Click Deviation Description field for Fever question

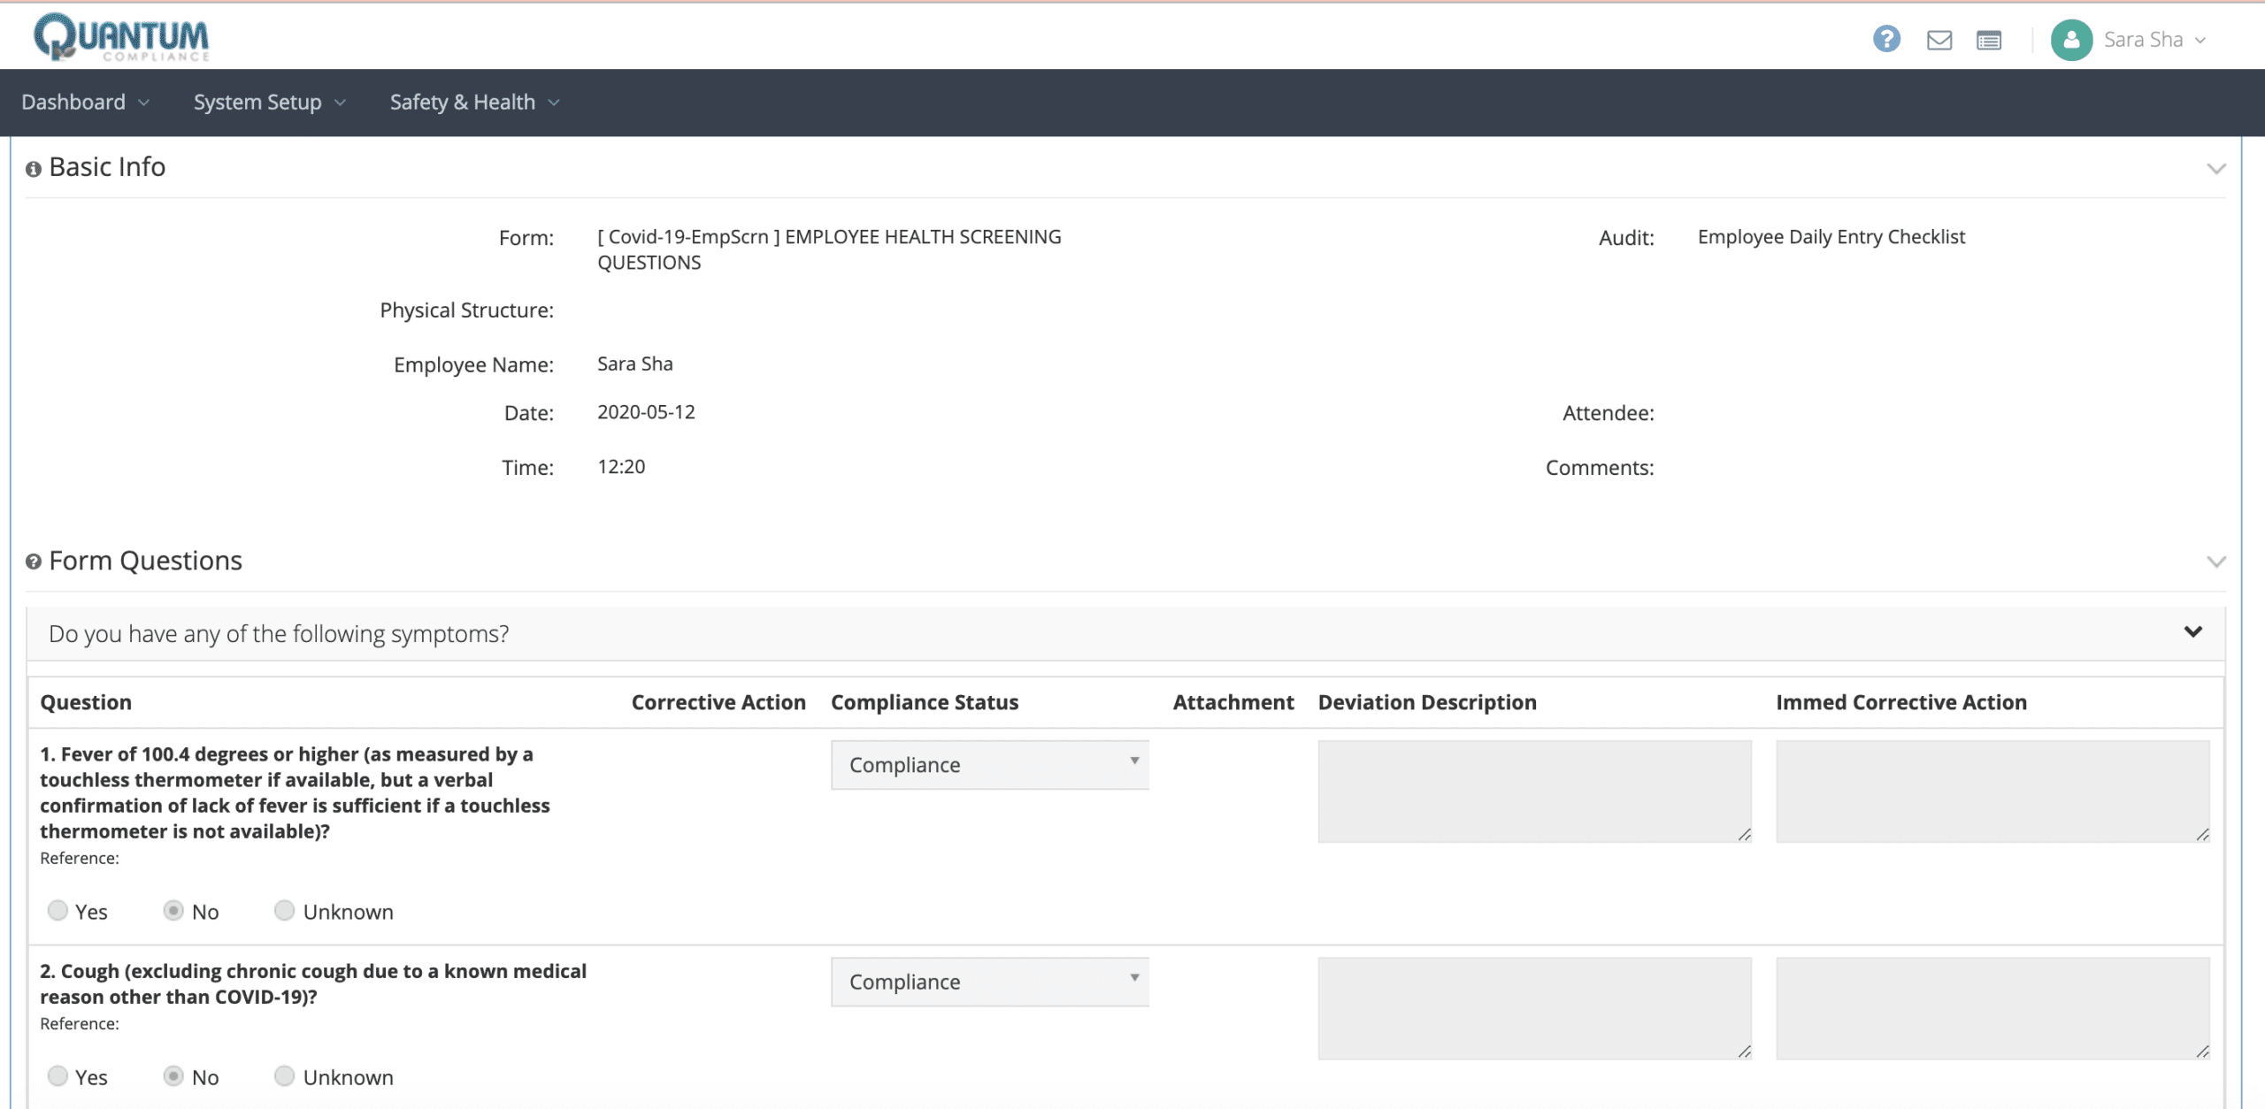point(1534,792)
